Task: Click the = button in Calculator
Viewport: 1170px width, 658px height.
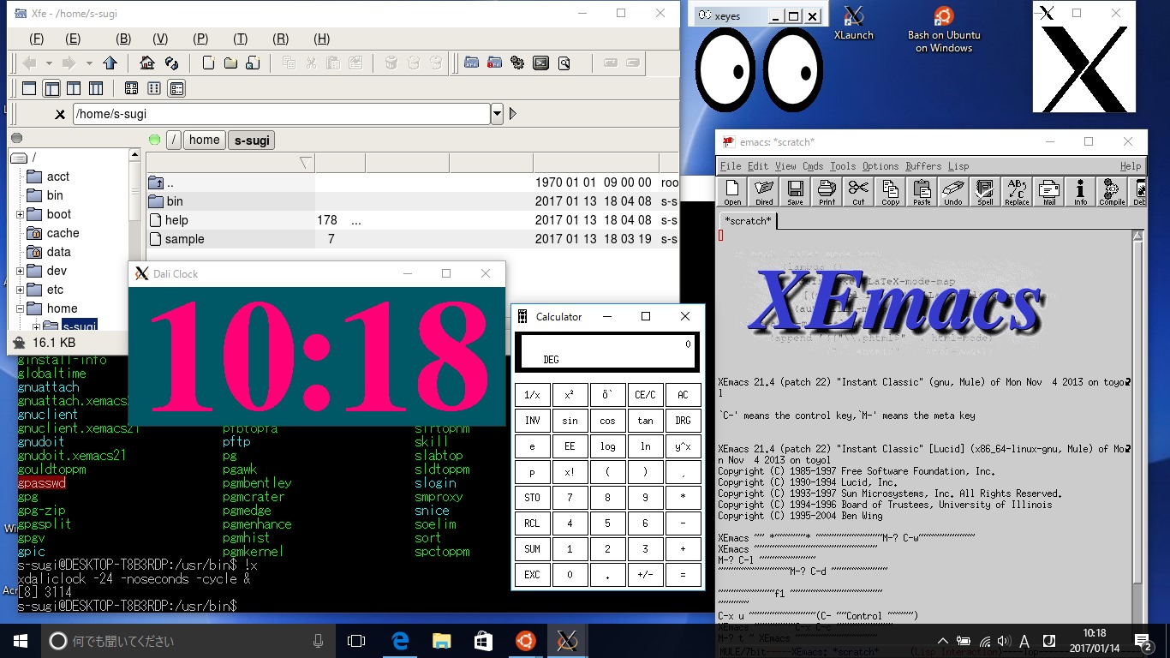Action: [683, 575]
